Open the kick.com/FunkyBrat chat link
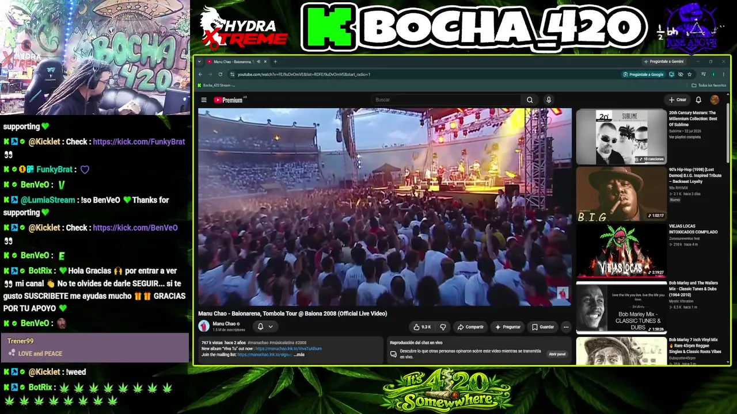Image resolution: width=737 pixels, height=414 pixels. tap(139, 141)
